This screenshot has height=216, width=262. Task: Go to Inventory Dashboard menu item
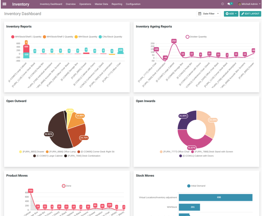point(51,4)
